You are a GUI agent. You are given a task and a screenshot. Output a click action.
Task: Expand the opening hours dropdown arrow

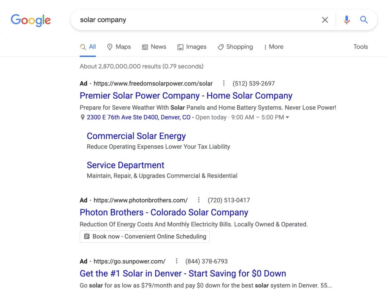pyautogui.click(x=287, y=118)
